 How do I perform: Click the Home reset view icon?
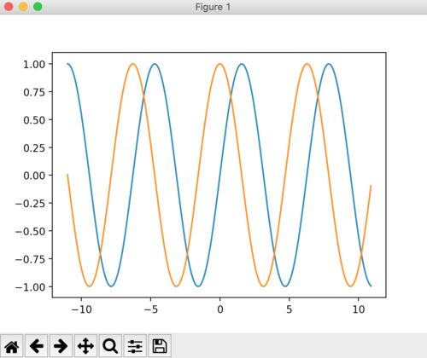[12, 346]
